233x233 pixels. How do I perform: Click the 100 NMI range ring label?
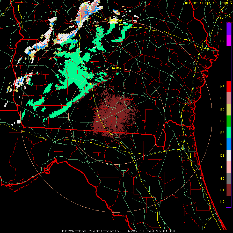pos(116,20)
